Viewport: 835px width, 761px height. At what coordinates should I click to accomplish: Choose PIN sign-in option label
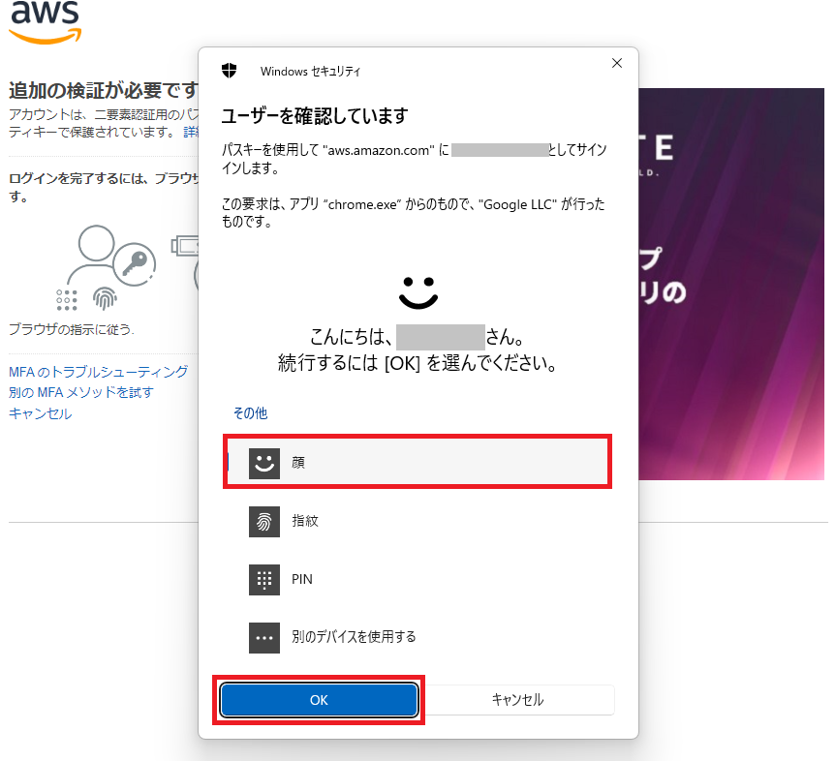[x=302, y=579]
